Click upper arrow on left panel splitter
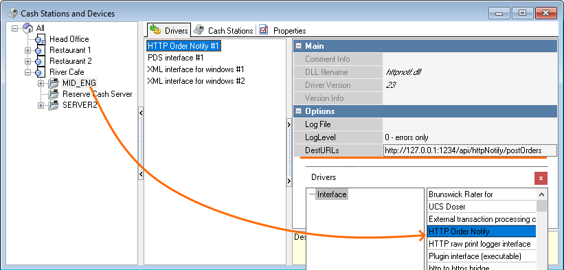 tap(141, 113)
